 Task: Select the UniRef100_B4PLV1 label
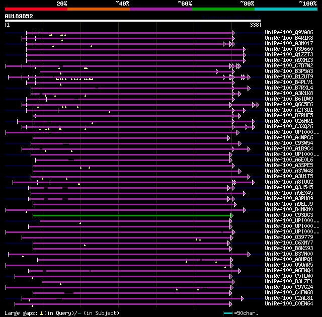tap(289, 83)
